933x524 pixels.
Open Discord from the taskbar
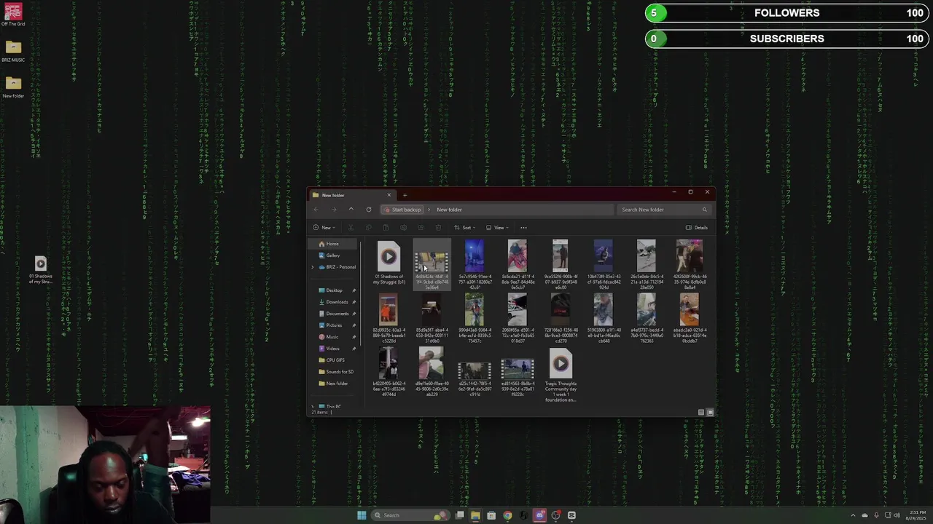point(539,515)
